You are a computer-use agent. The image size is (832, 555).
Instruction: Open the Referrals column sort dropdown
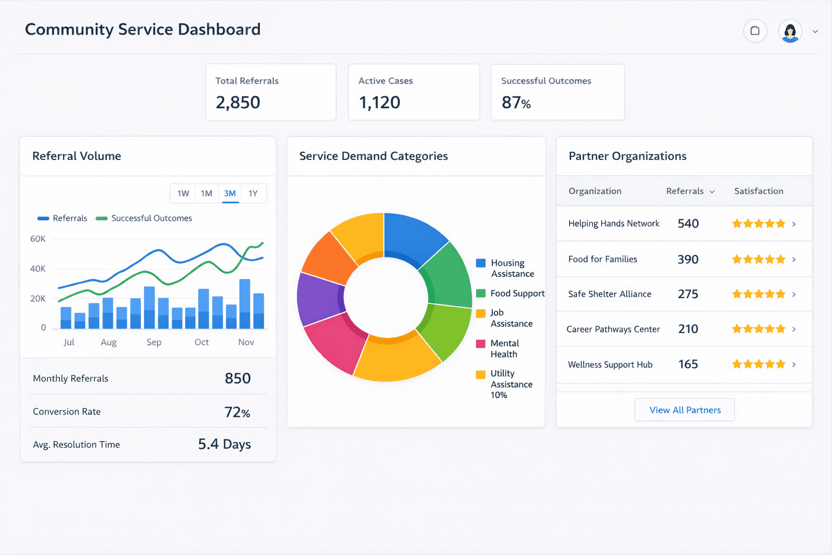tap(713, 191)
